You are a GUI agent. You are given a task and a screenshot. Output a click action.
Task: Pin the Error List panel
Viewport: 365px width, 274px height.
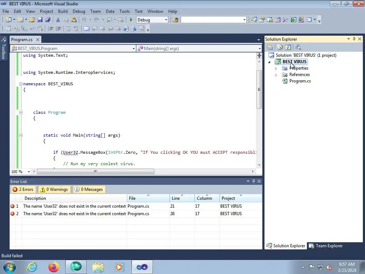click(253, 181)
